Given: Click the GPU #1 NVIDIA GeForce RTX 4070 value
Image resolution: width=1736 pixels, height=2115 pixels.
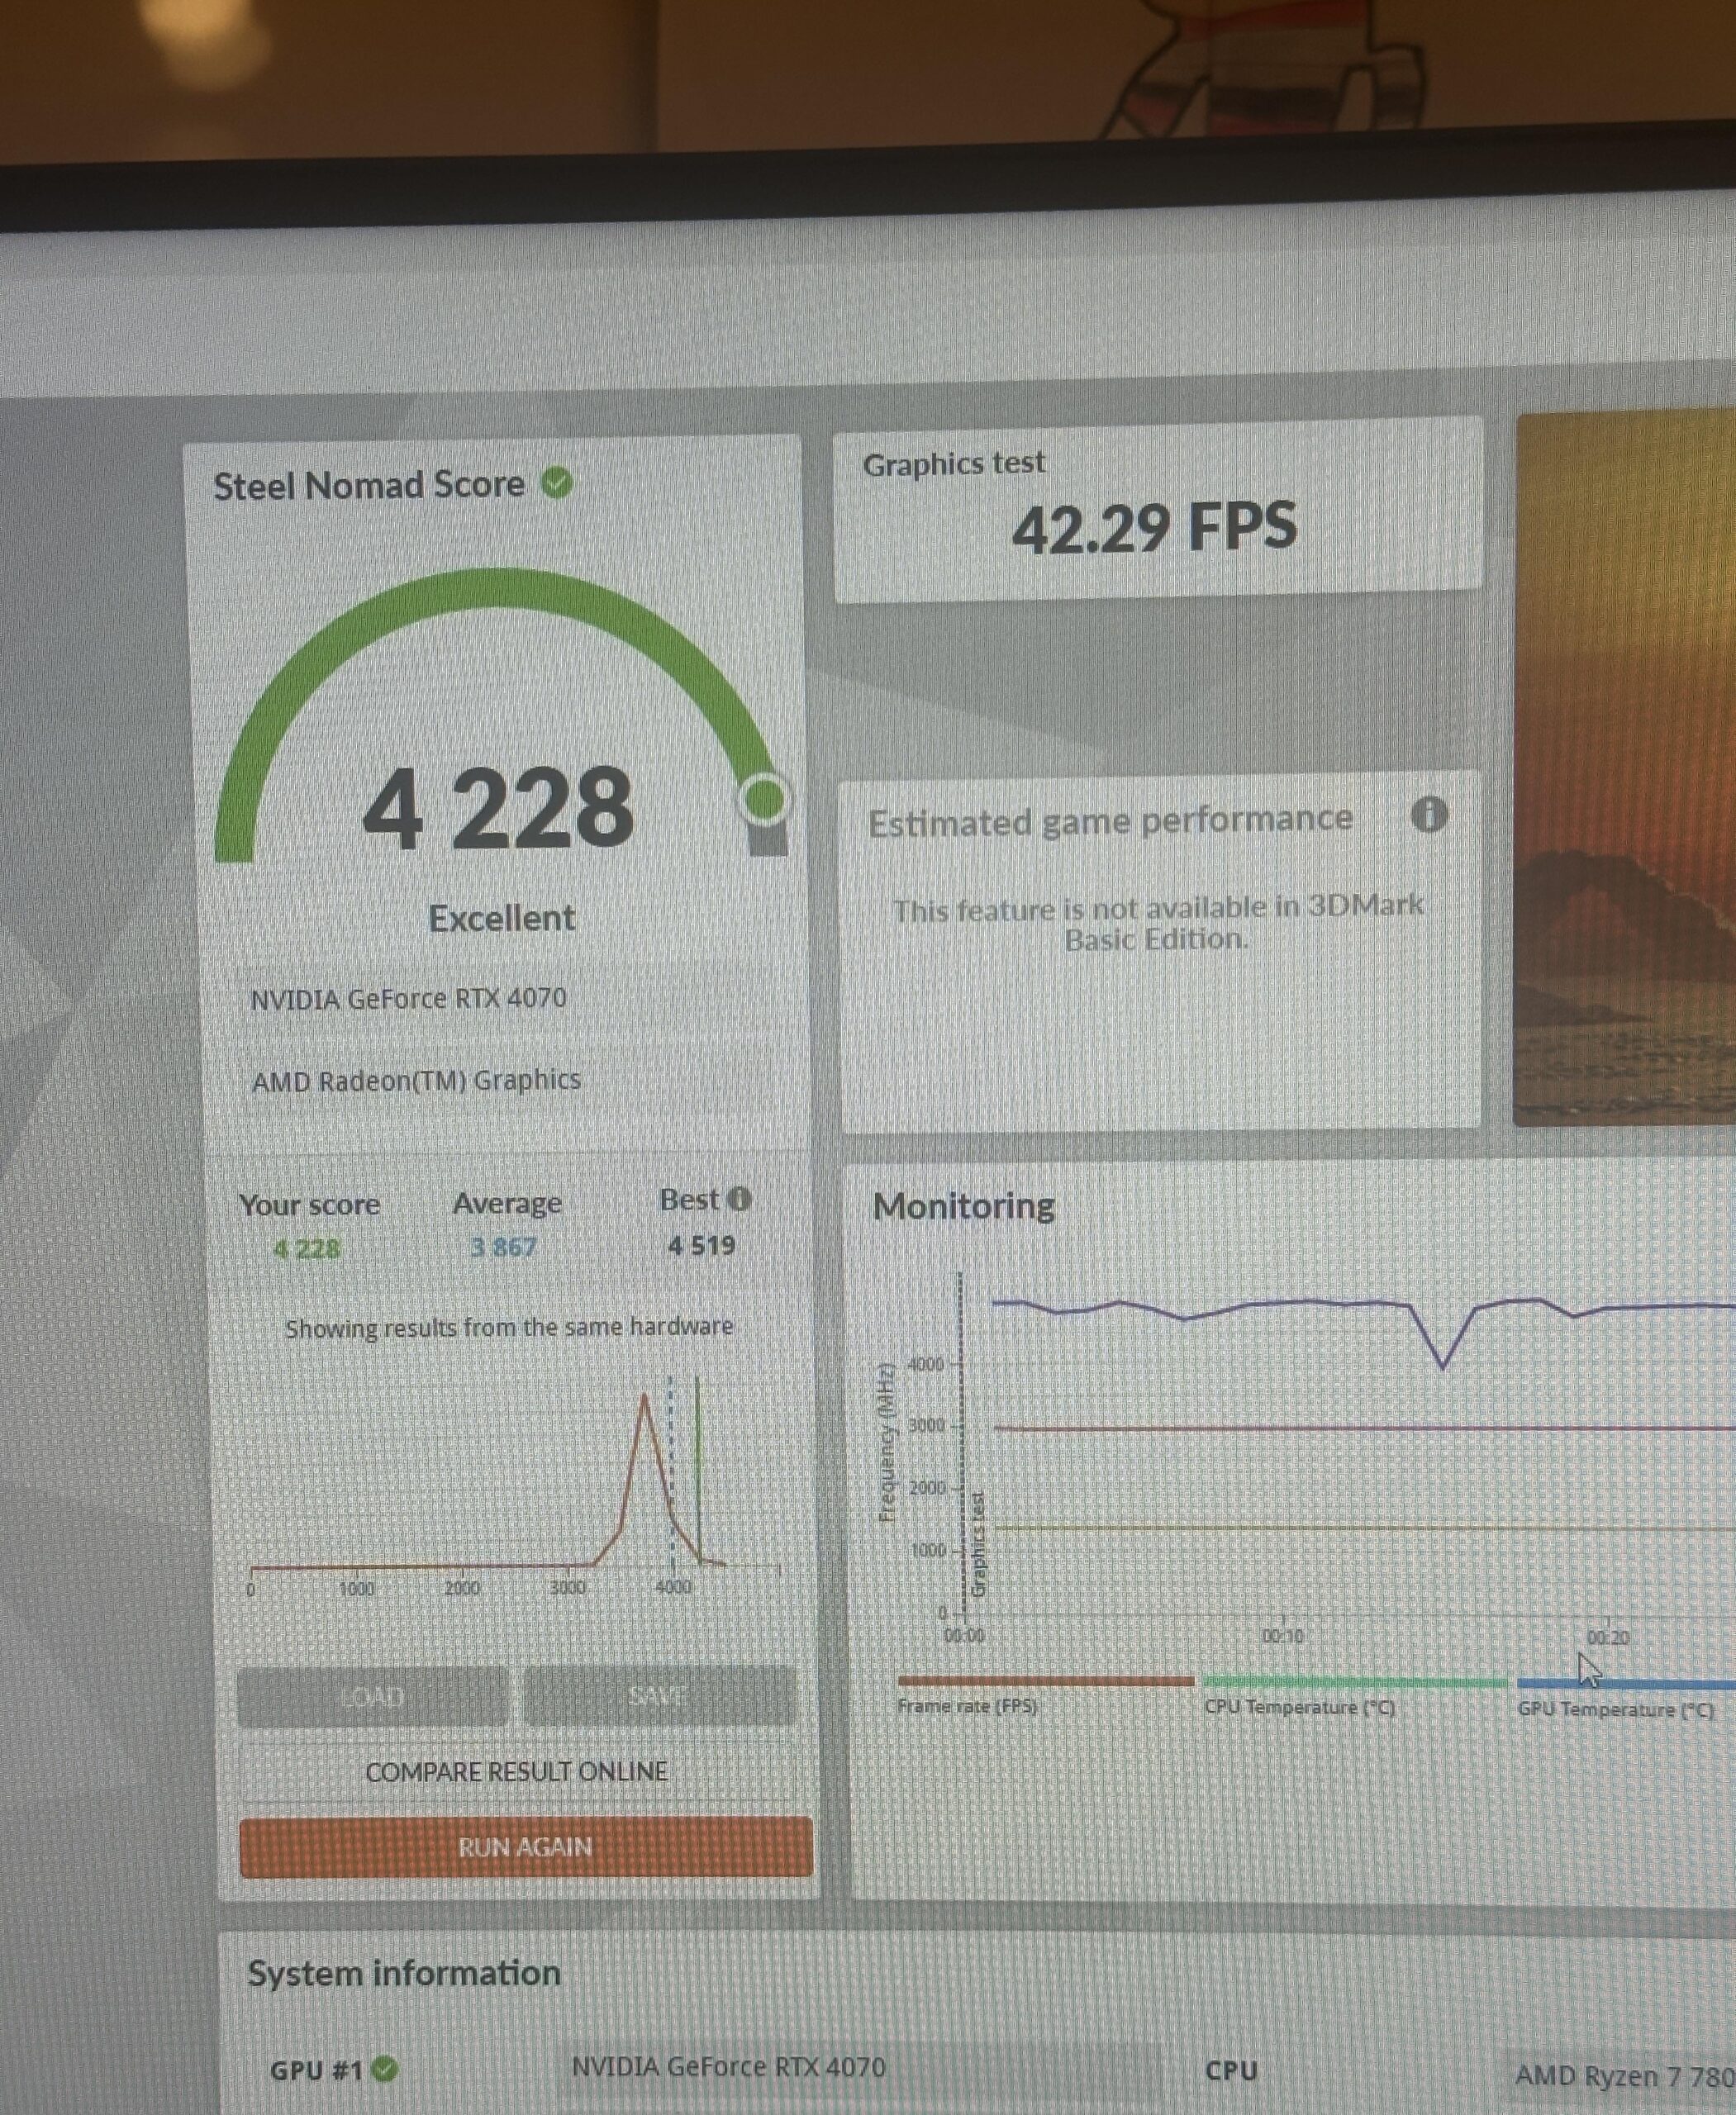Looking at the screenshot, I should [728, 2066].
